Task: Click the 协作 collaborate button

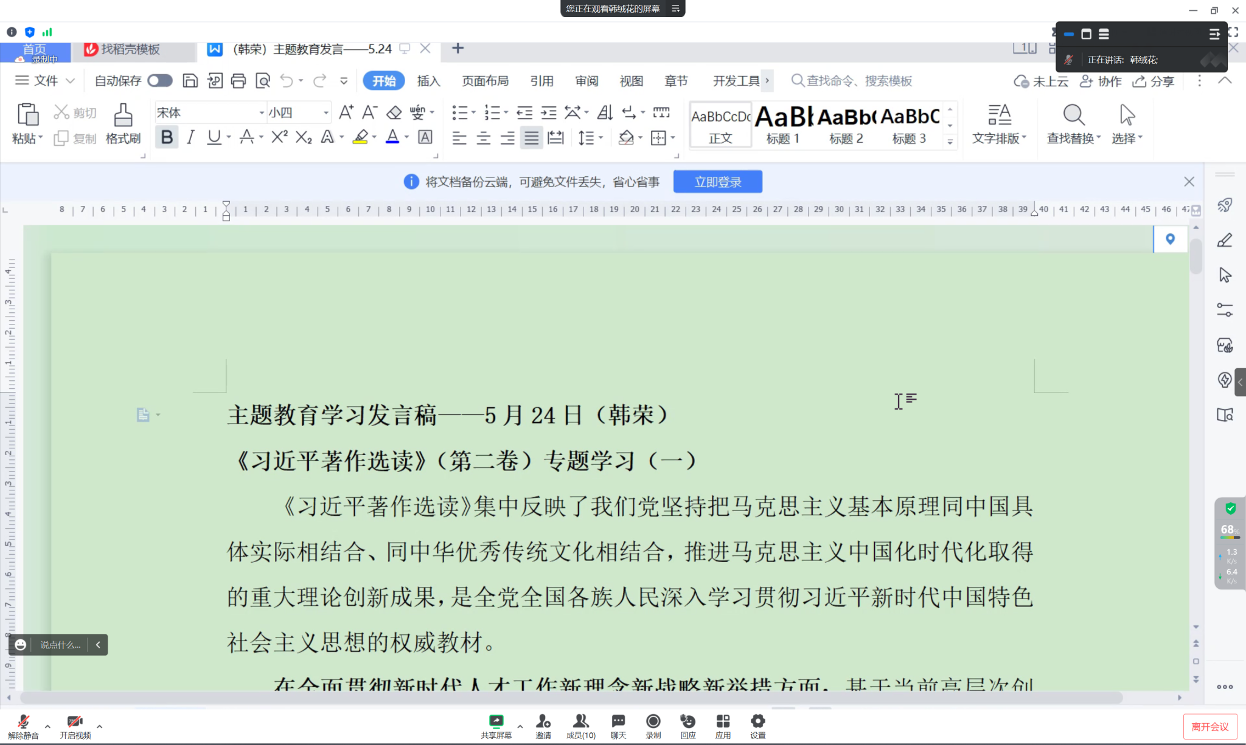Action: (1101, 81)
